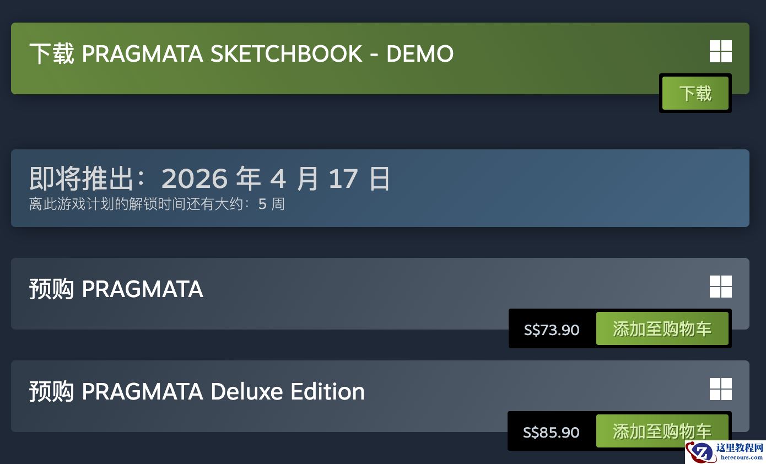
Task: Click the 预购 PRAGMATA Deluxe Edition heading
Action: pyautogui.click(x=197, y=392)
